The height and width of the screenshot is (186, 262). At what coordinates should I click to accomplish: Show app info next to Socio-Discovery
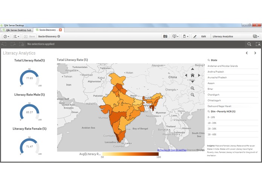pyautogui.click(x=59, y=37)
